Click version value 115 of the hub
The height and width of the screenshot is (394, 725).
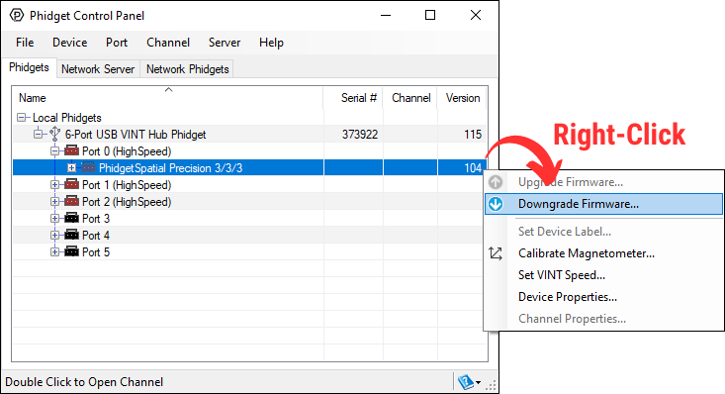click(473, 135)
